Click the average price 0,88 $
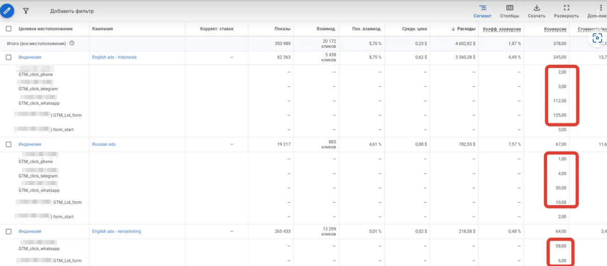Screen dimensions: 607x266 click(421, 144)
